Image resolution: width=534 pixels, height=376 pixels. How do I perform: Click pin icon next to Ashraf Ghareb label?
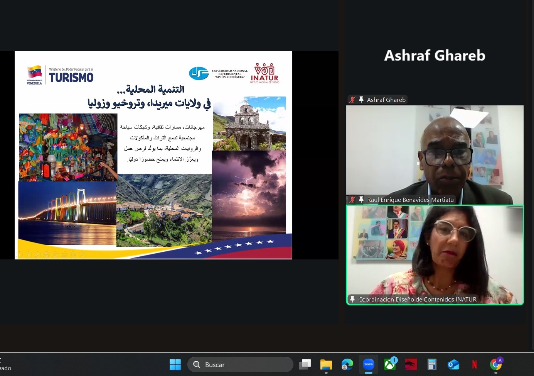pyautogui.click(x=361, y=100)
